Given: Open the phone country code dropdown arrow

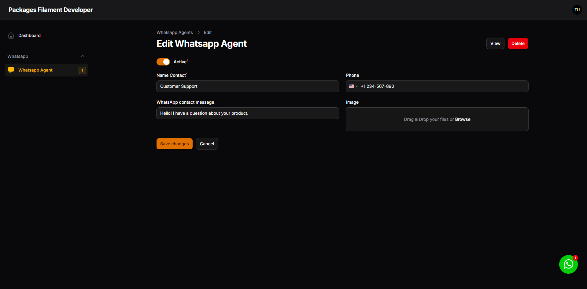Looking at the screenshot, I should 356,86.
